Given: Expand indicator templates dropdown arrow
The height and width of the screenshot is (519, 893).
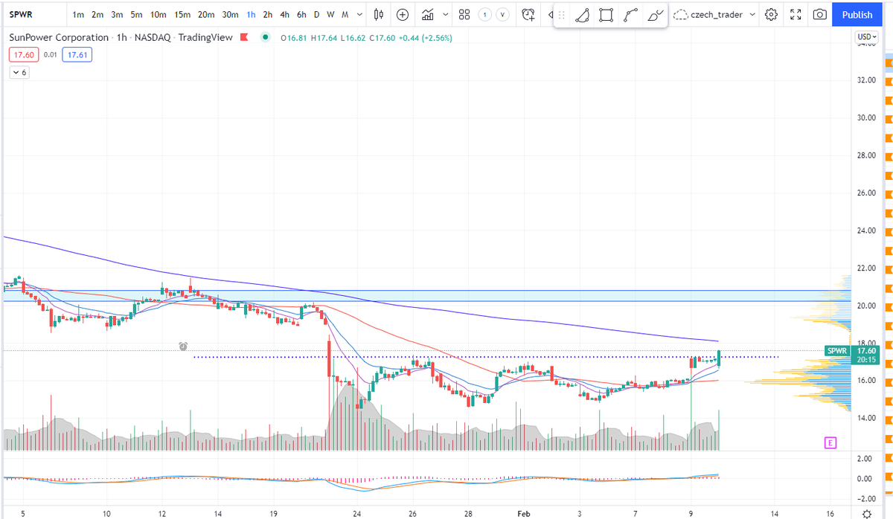Looking at the screenshot, I should pyautogui.click(x=445, y=14).
